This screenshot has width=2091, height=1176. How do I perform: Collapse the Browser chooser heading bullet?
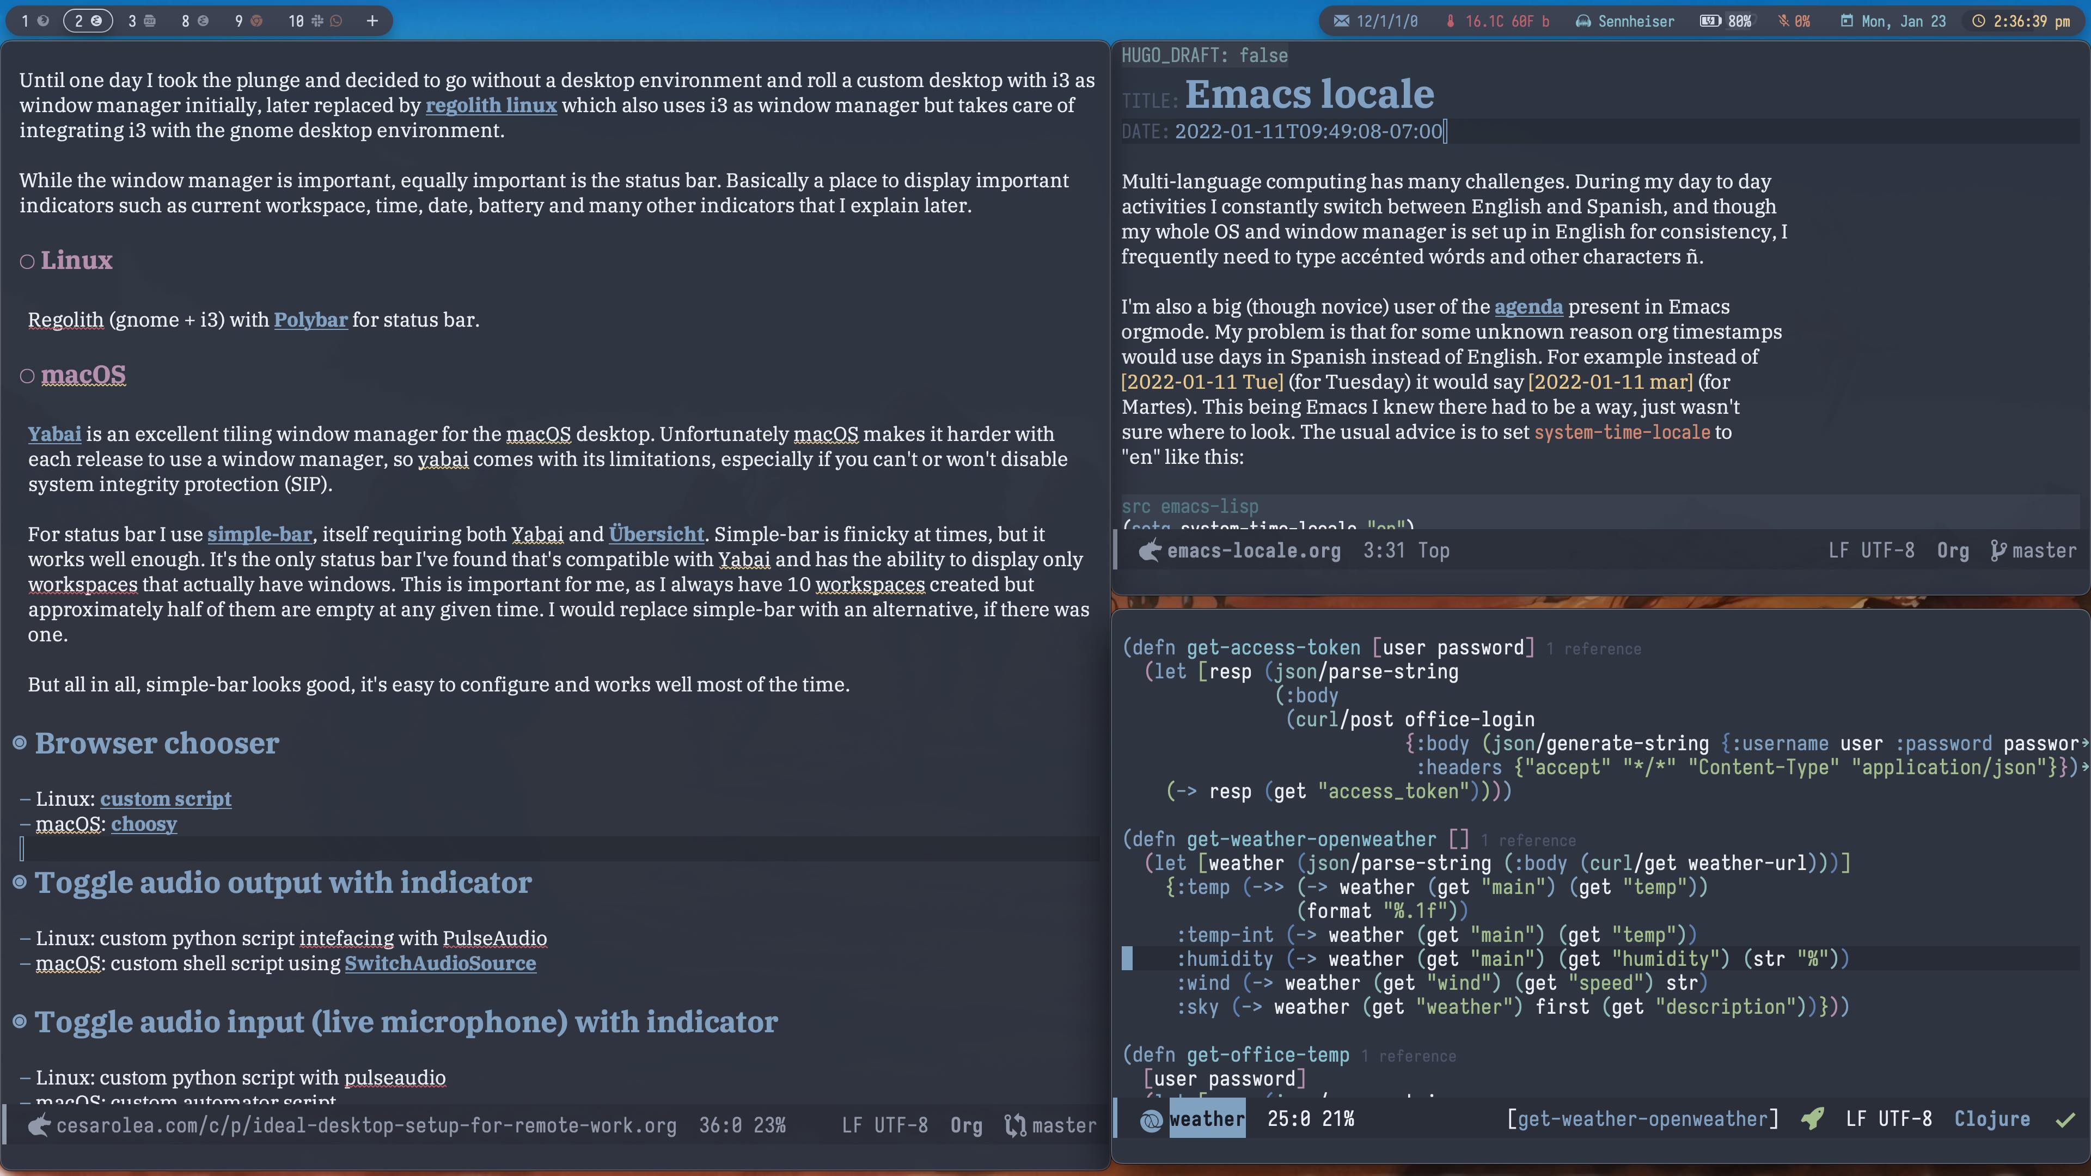(20, 743)
